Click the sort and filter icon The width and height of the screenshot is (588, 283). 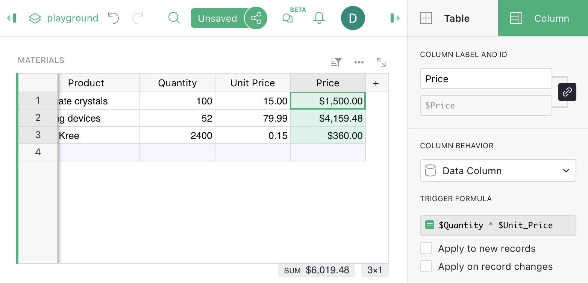click(336, 62)
